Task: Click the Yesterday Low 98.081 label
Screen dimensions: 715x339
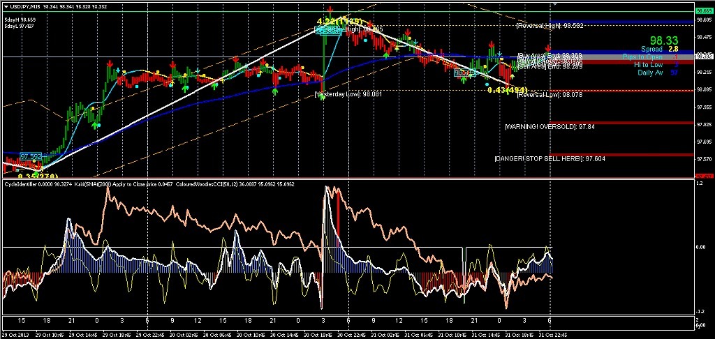Action: coord(349,93)
